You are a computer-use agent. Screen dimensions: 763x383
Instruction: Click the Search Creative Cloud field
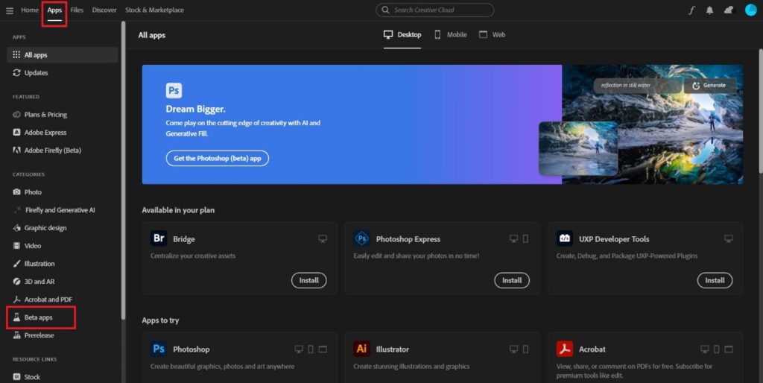coord(435,10)
